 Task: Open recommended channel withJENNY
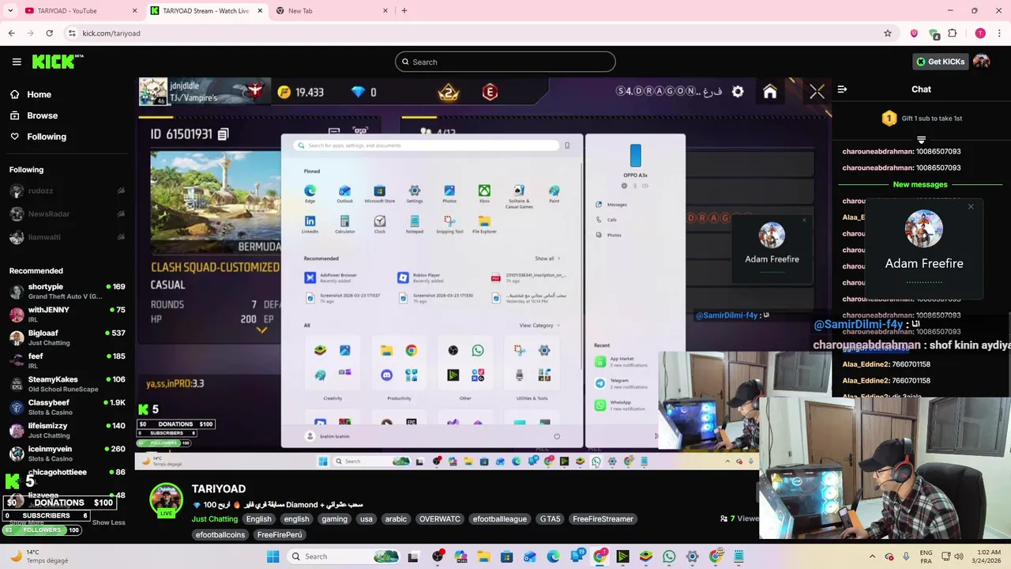pos(67,315)
